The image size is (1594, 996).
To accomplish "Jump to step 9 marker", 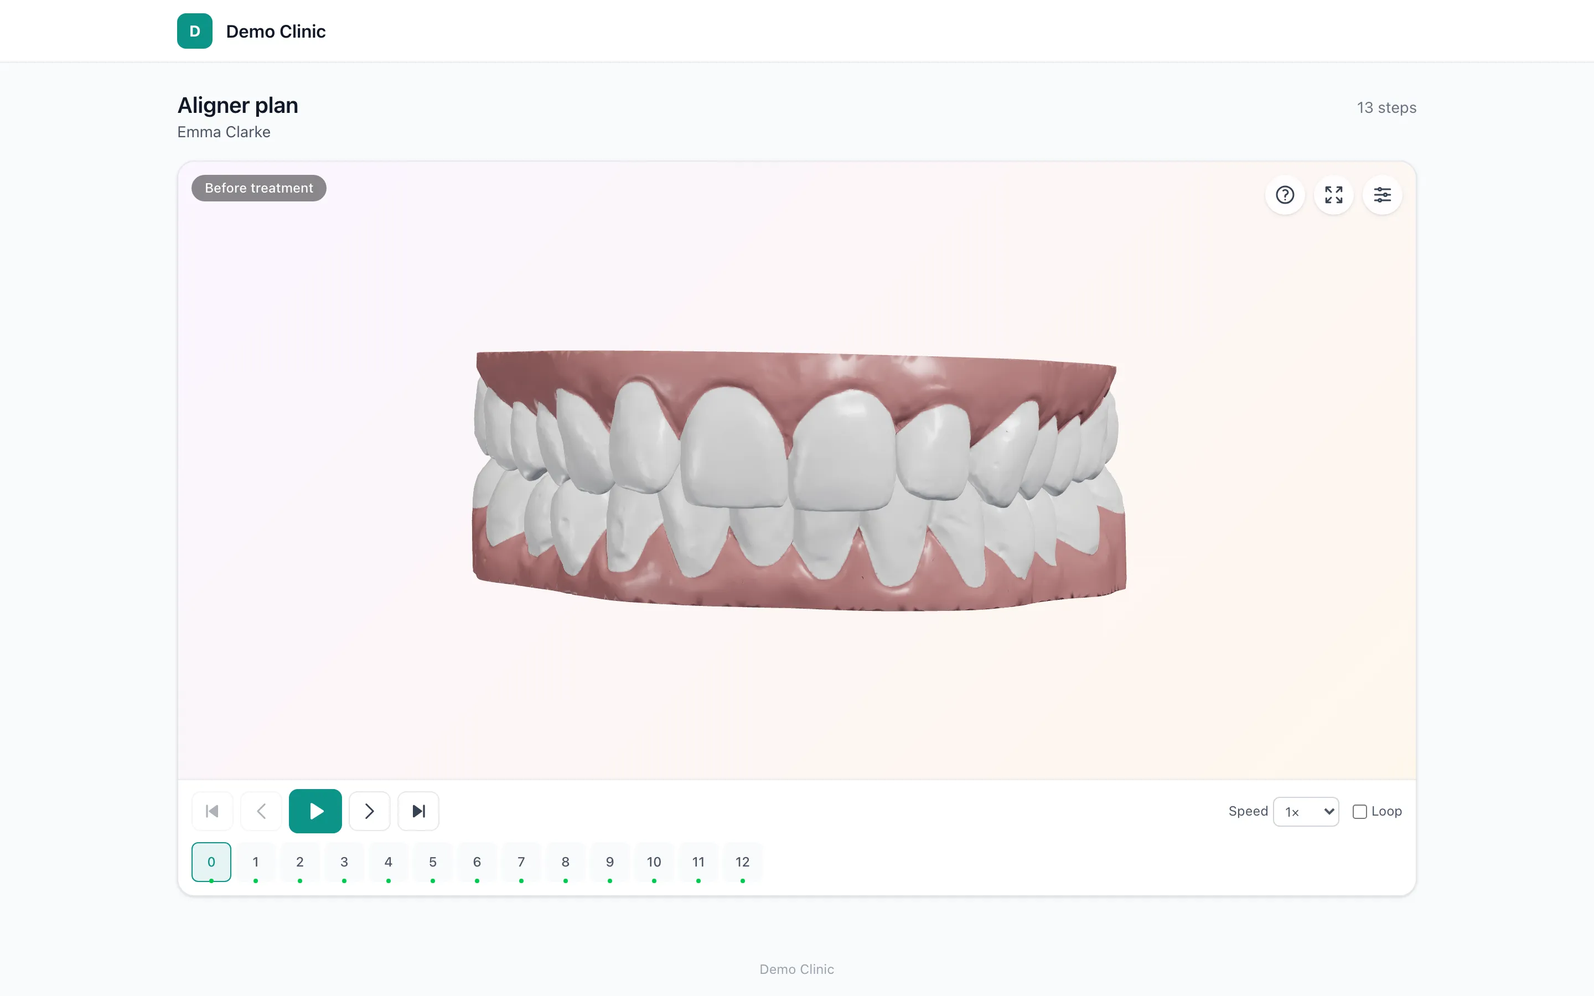I will (x=609, y=862).
